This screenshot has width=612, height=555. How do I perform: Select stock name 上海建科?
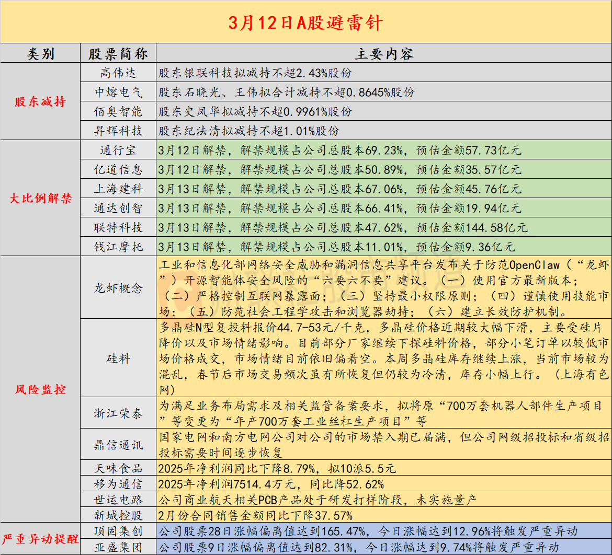click(x=118, y=189)
